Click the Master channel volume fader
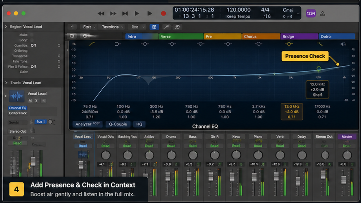The image size is (361, 203). (x=344, y=180)
